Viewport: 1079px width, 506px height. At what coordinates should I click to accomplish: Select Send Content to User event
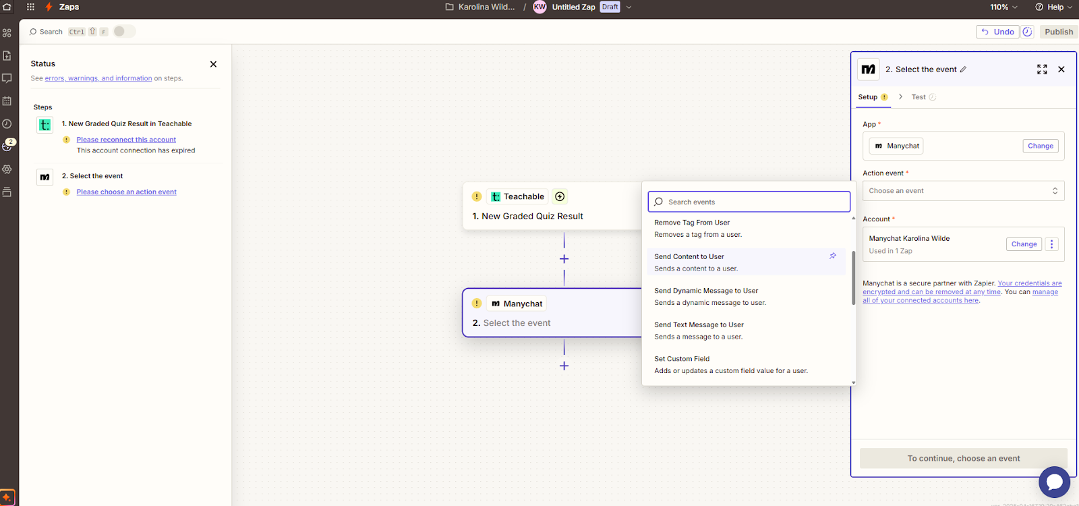(747, 262)
